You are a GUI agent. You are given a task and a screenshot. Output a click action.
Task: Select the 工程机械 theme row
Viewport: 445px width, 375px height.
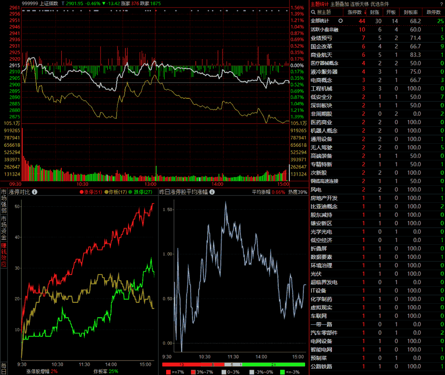[x=377, y=88]
